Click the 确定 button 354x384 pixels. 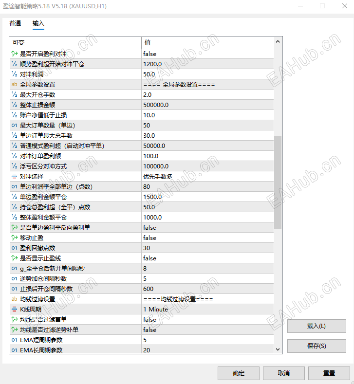click(239, 373)
